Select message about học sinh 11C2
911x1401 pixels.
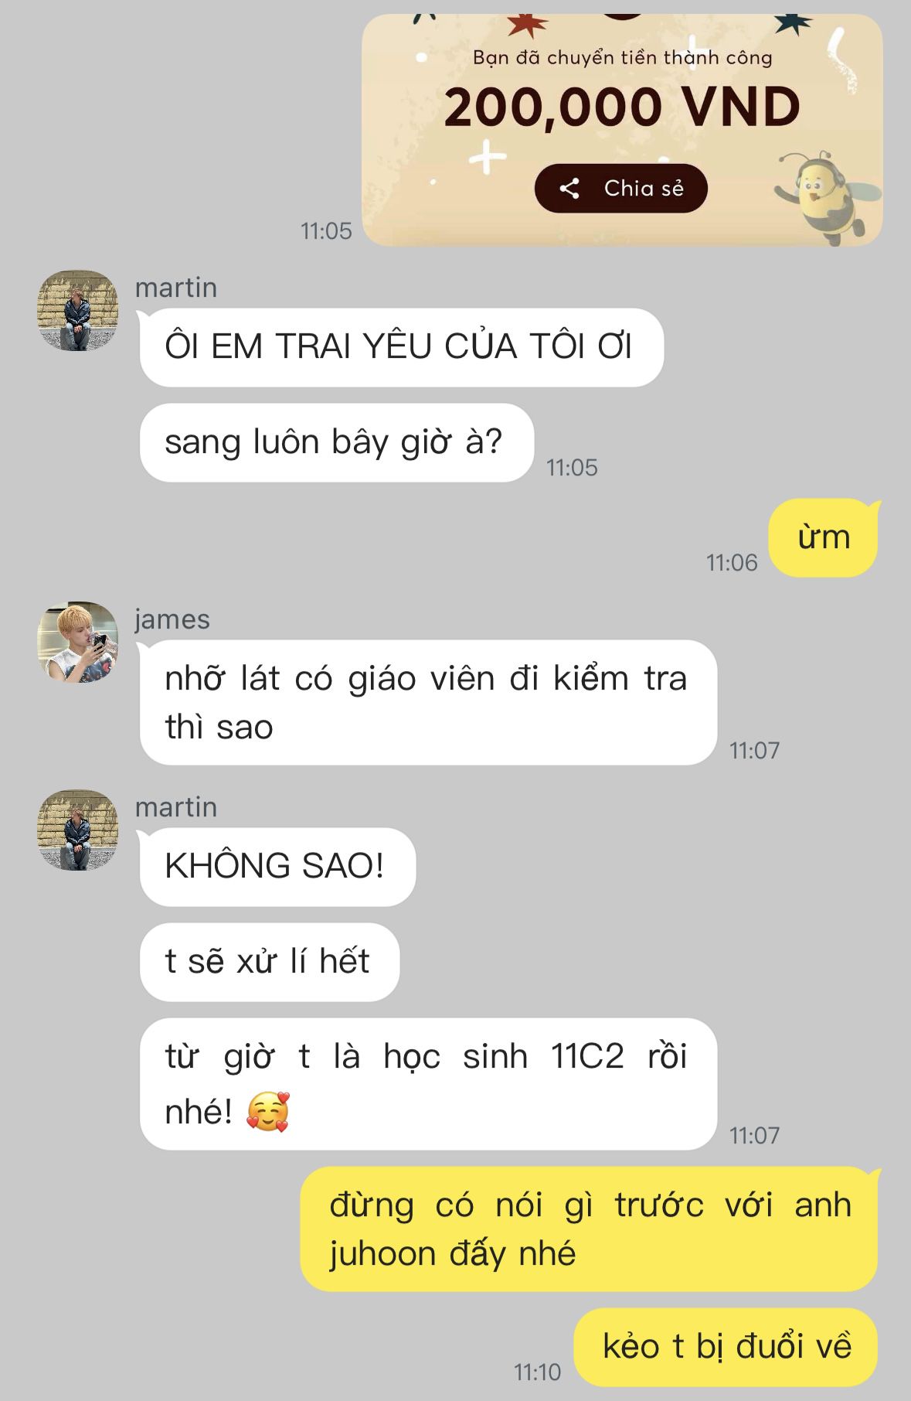(x=428, y=1084)
